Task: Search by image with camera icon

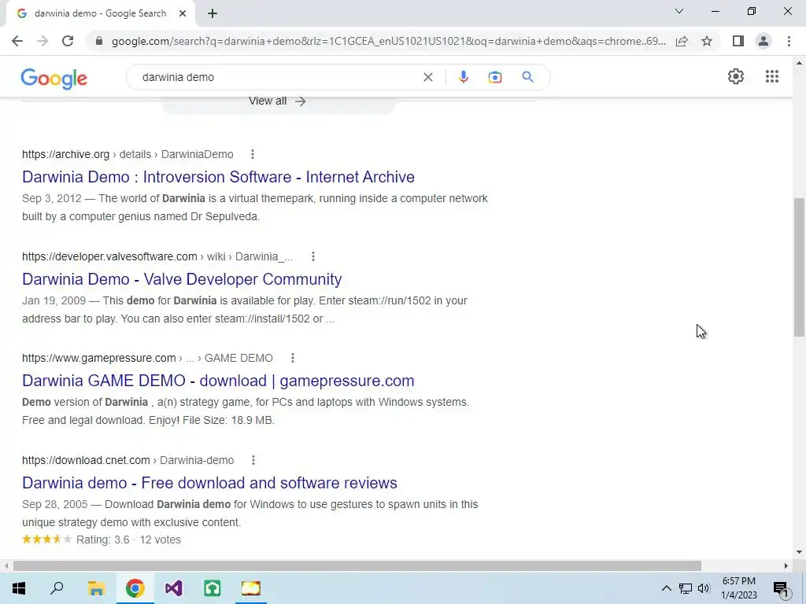Action: pos(494,77)
